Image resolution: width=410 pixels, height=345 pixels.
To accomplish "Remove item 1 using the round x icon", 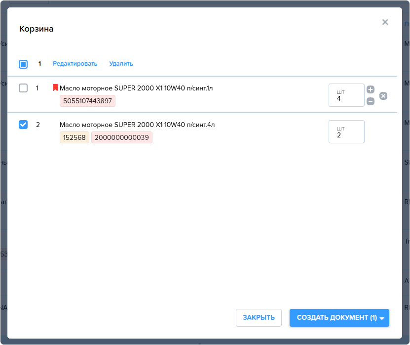I will [383, 96].
